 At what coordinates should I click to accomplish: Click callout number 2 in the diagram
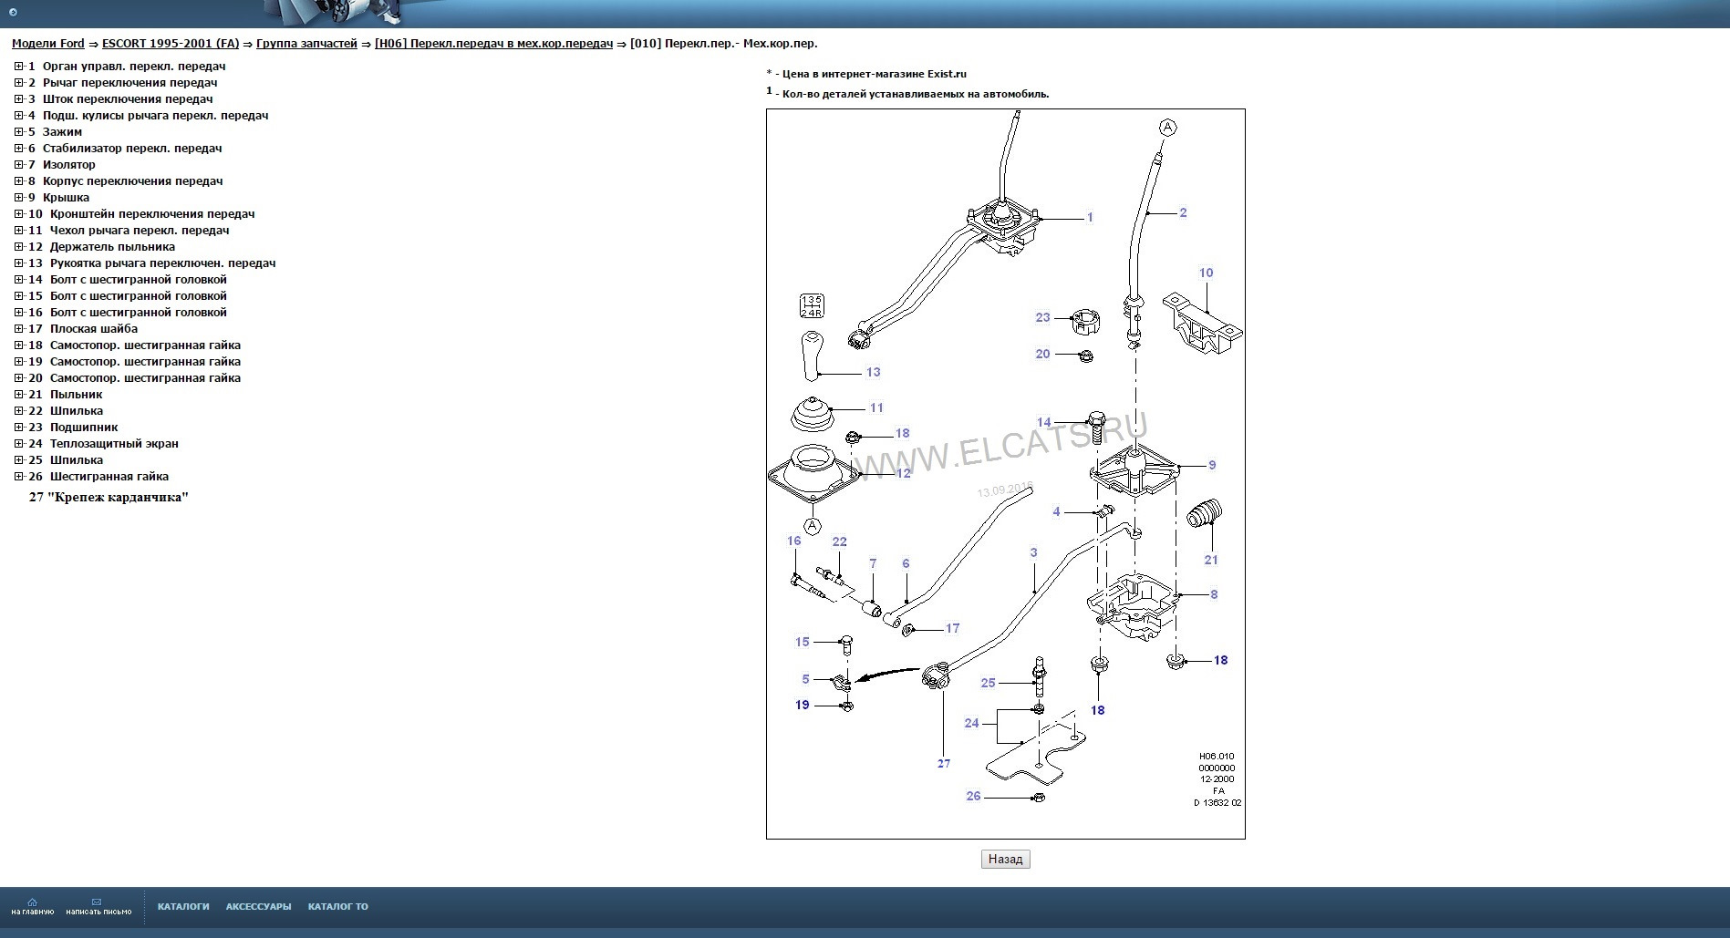pyautogui.click(x=1183, y=212)
